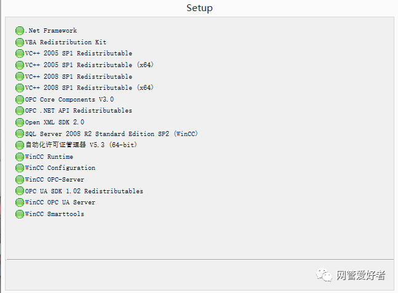Select VC++ 2008 SP1 Redistributable (x64) item
This screenshot has height=293, width=398.
(x=89, y=88)
